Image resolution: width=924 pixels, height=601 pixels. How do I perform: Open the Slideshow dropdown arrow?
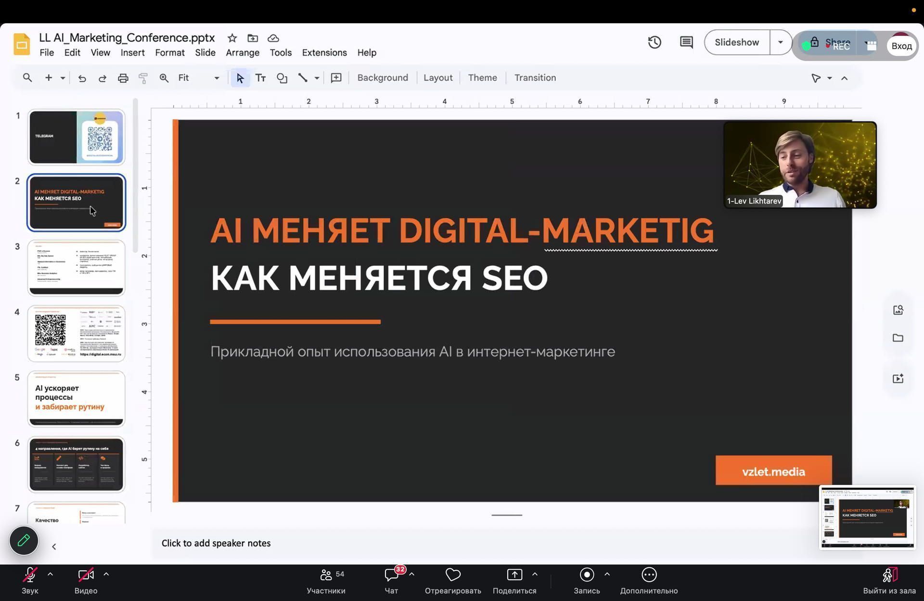coord(781,42)
